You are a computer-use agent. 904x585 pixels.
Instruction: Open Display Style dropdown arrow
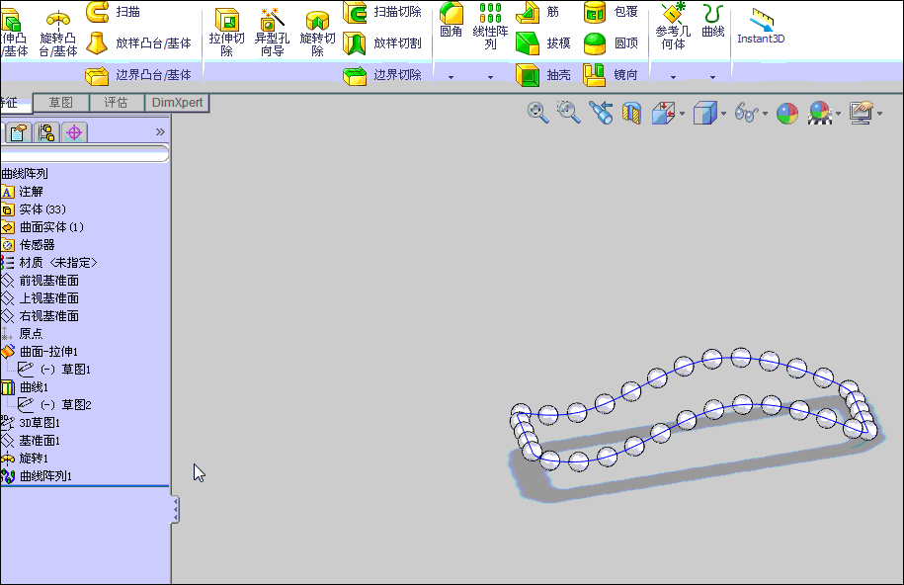pyautogui.click(x=723, y=114)
